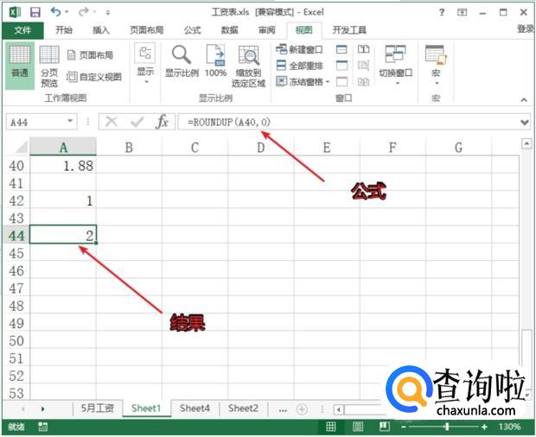
Task: Select column A header
Action: coord(63,147)
